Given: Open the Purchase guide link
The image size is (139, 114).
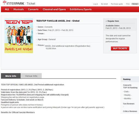Looking at the screenshot, I should pos(117,4).
